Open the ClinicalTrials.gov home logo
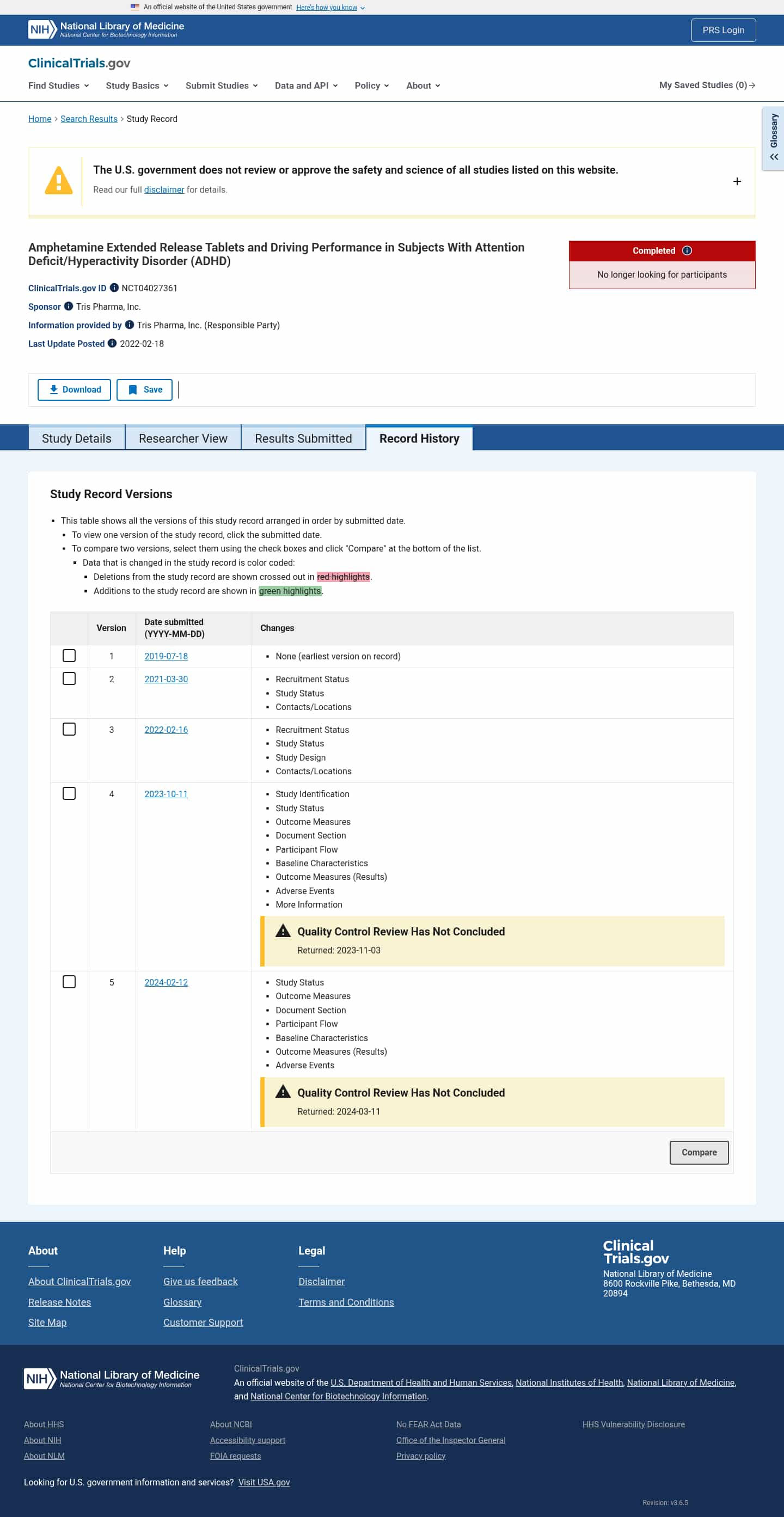The width and height of the screenshot is (784, 1517). tap(79, 63)
